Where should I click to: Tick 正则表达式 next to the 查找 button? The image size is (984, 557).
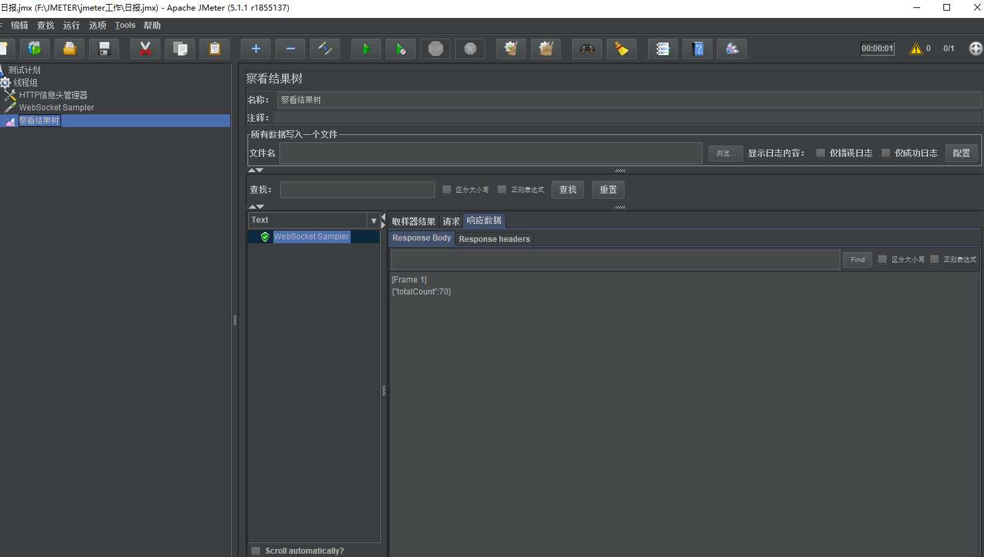pyautogui.click(x=502, y=189)
